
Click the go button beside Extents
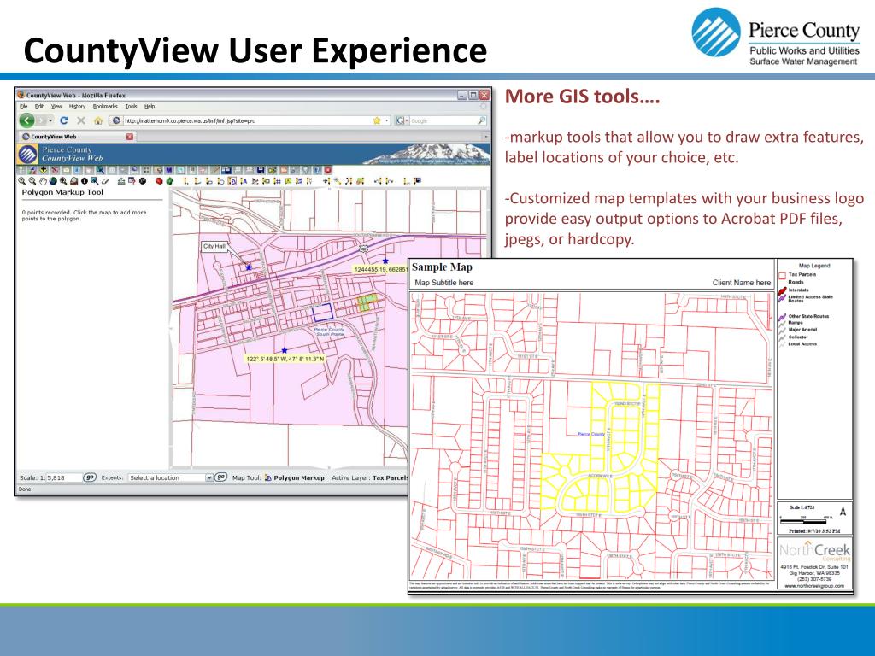[x=221, y=477]
